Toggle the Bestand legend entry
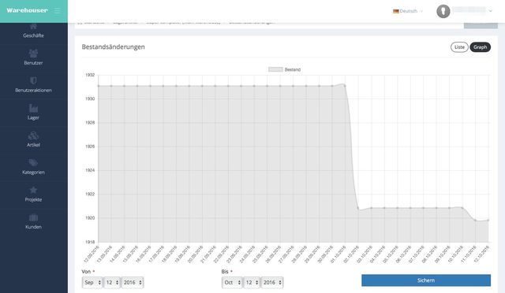The image size is (505, 293). 284,69
